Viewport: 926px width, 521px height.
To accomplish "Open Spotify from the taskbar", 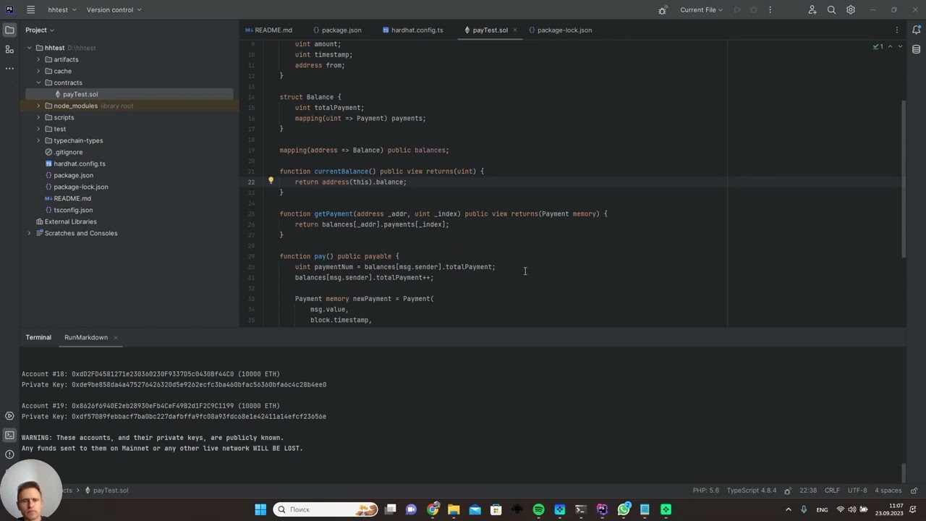I will [538, 509].
